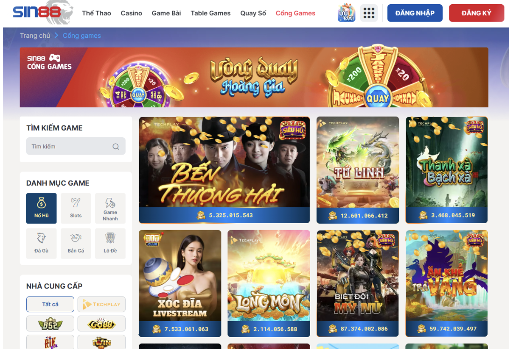
Task: Click the Đăng Ký button
Action: click(x=476, y=13)
